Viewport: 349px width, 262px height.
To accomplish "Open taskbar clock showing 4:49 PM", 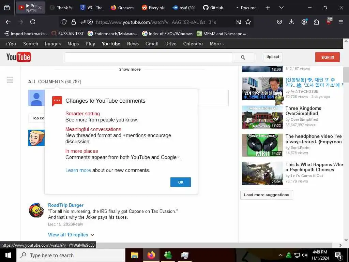I will point(320,255).
